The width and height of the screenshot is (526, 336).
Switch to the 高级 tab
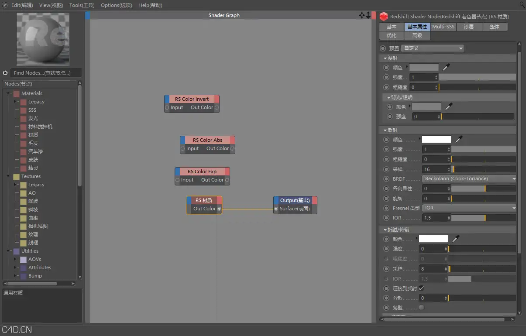click(417, 35)
